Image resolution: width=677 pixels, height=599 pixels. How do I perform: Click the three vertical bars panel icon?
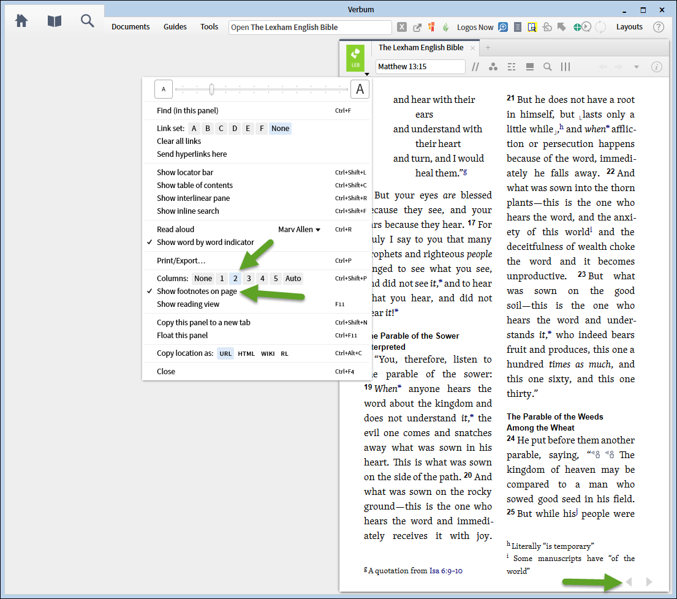coord(565,67)
